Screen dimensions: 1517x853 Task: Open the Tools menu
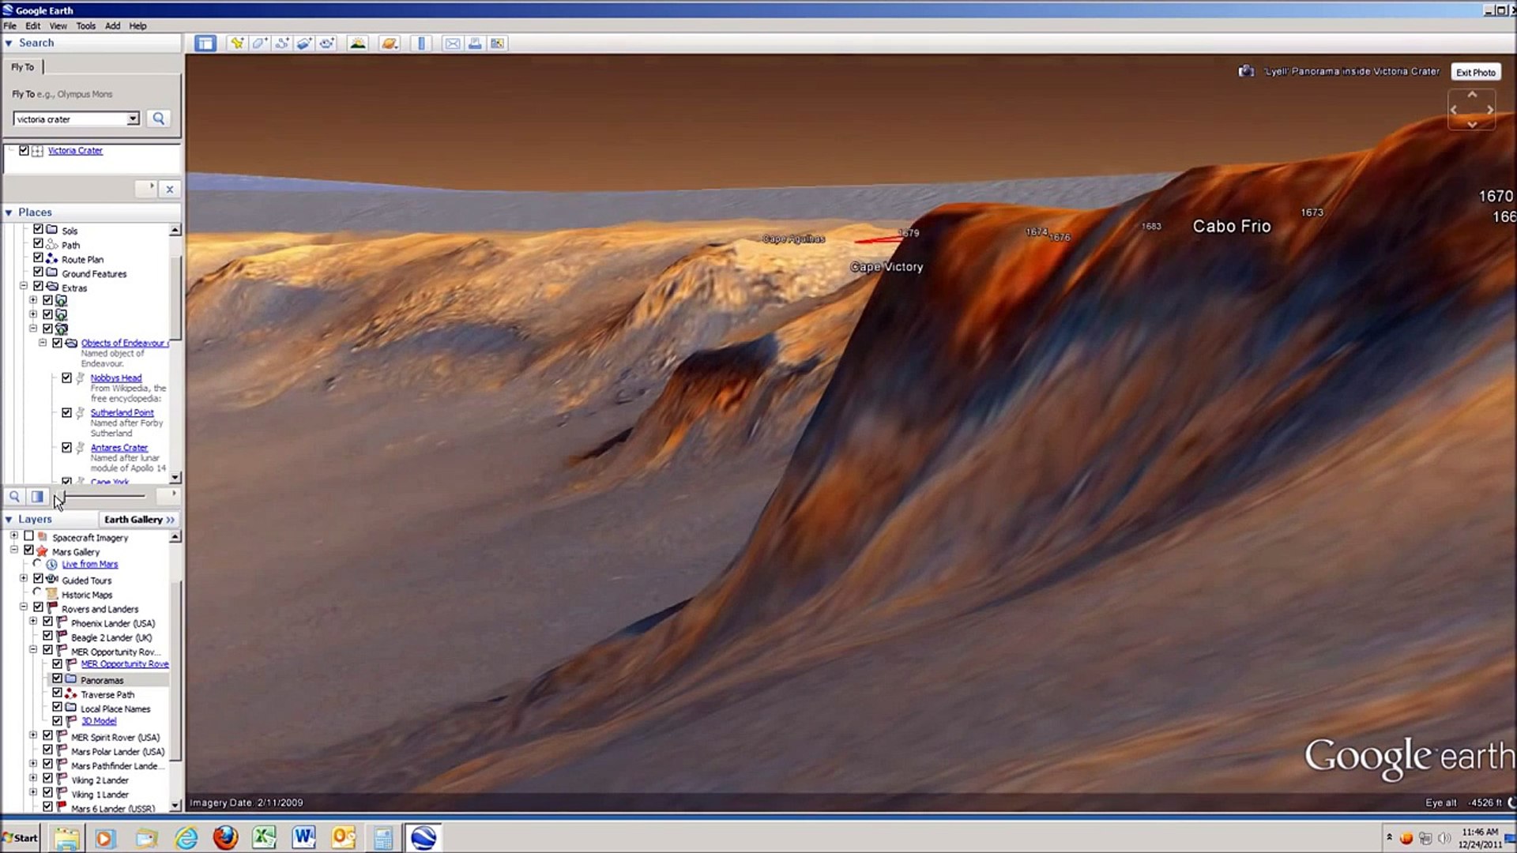[x=85, y=25]
